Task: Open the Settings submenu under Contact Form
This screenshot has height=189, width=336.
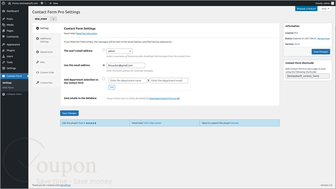Action: click(x=7, y=83)
